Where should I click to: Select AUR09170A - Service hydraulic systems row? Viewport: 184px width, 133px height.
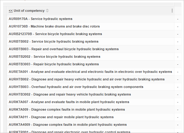click(x=41, y=19)
